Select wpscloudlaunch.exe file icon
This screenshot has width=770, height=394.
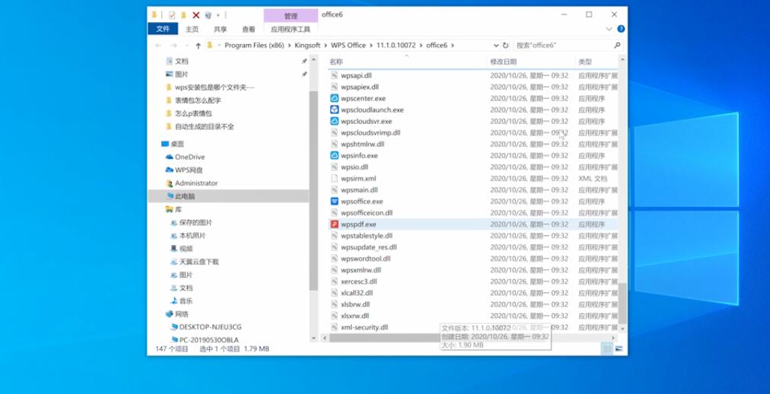335,110
